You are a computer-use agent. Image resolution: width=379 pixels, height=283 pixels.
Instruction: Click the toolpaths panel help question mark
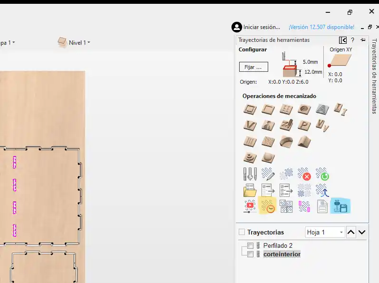[353, 40]
